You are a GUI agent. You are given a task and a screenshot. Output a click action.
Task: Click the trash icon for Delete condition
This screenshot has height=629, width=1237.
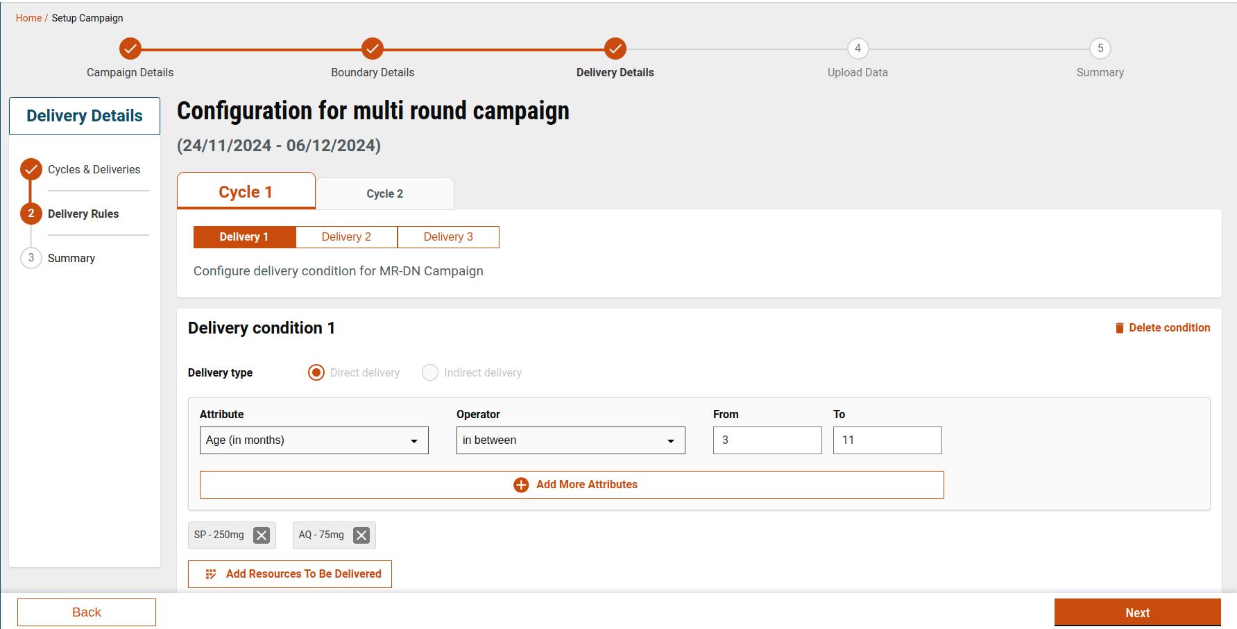(x=1119, y=328)
